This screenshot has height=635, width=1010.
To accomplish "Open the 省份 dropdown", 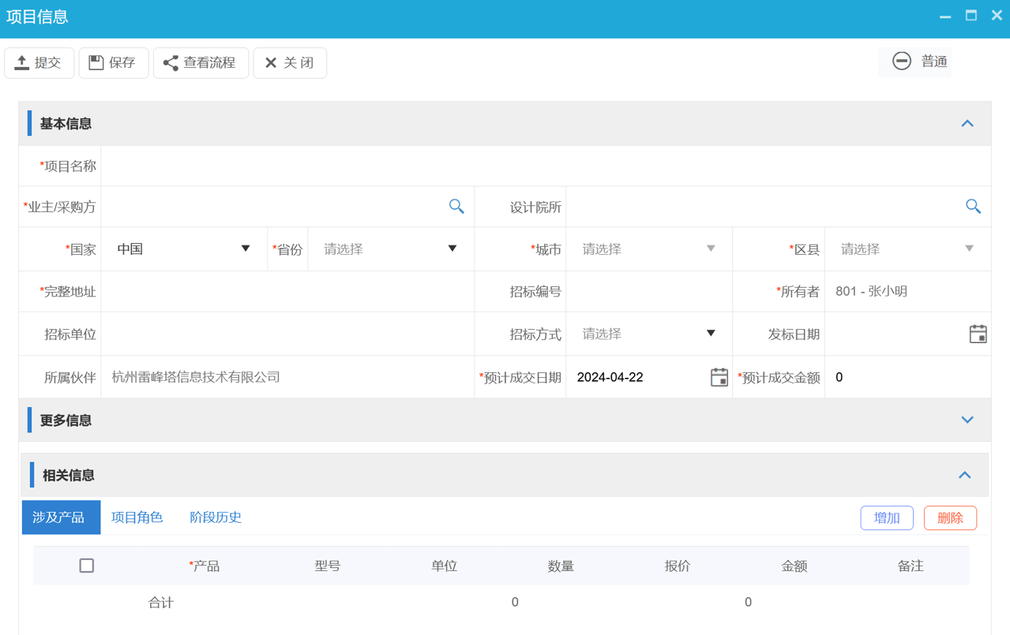I will pyautogui.click(x=452, y=248).
